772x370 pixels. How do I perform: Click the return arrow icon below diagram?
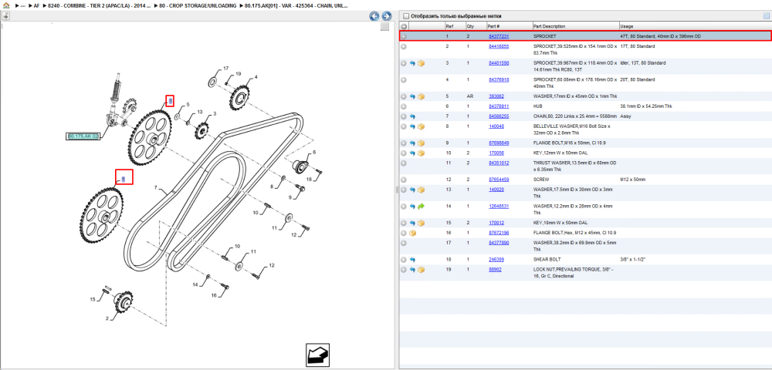pos(317,354)
